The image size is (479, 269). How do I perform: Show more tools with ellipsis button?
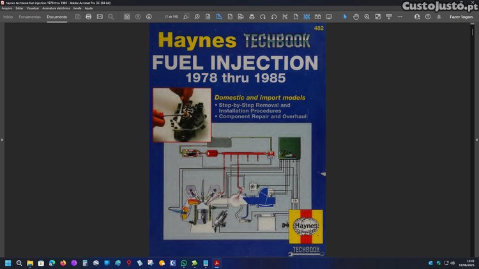click(x=400, y=17)
